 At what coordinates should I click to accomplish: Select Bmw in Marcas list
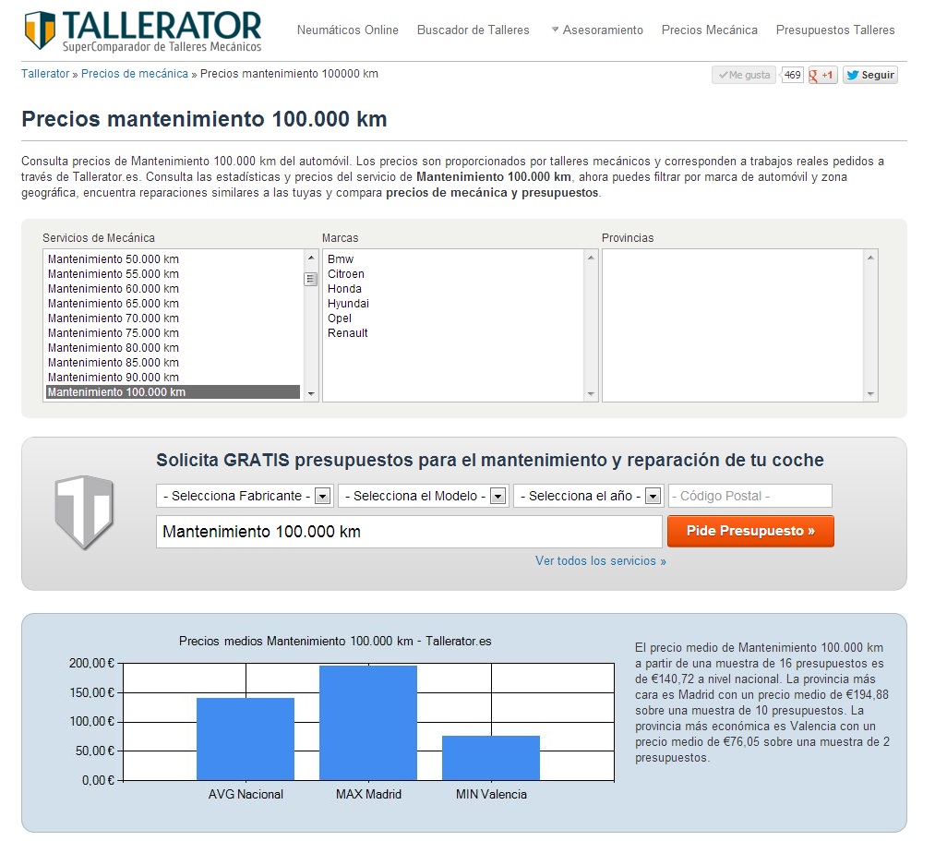tap(341, 258)
